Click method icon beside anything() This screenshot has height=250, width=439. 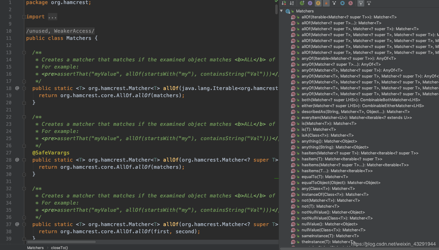click(x=293, y=141)
